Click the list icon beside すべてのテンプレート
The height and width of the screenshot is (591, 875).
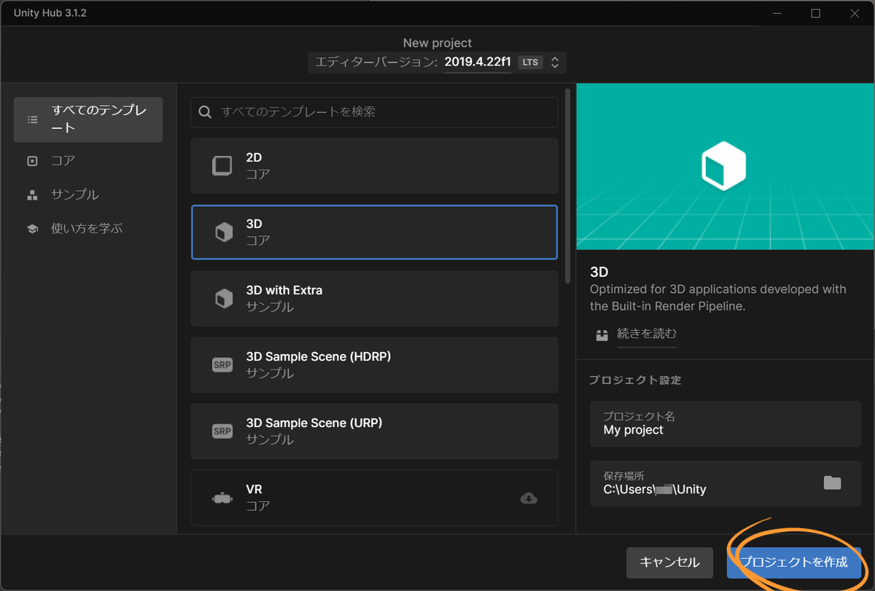click(x=32, y=120)
